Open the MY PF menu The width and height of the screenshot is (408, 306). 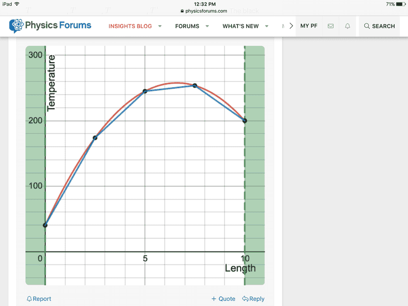tap(309, 26)
